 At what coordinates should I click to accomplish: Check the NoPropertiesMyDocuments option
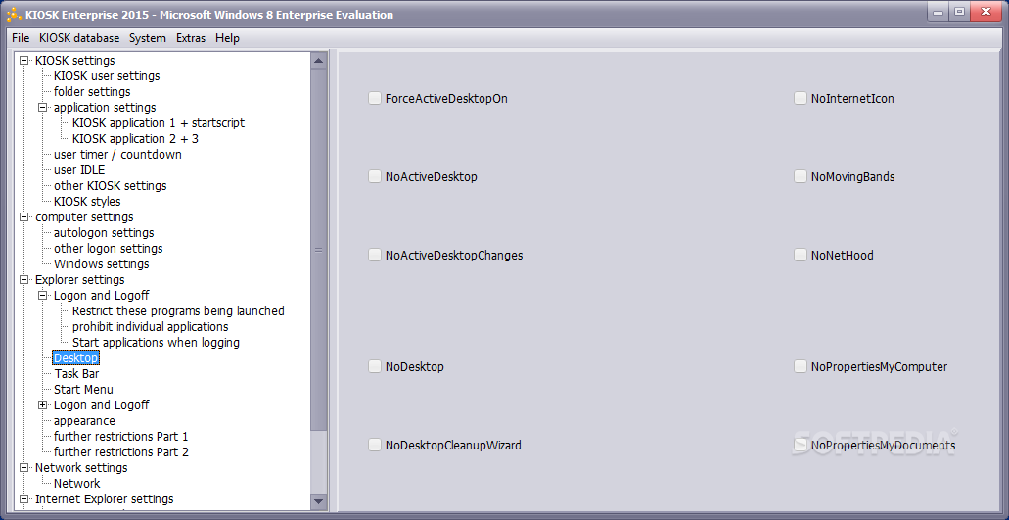pos(800,445)
